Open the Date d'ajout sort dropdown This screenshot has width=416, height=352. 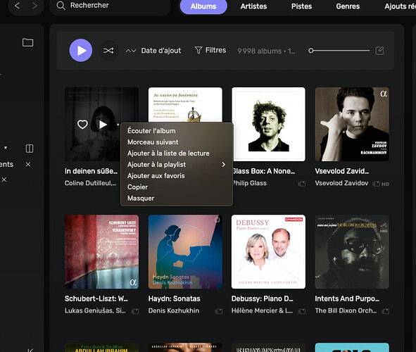pos(153,51)
